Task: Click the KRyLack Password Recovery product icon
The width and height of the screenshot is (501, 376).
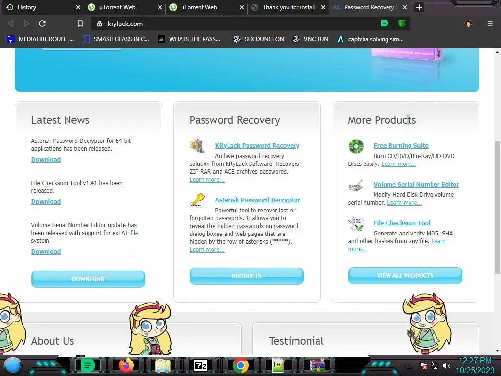Action: [197, 146]
